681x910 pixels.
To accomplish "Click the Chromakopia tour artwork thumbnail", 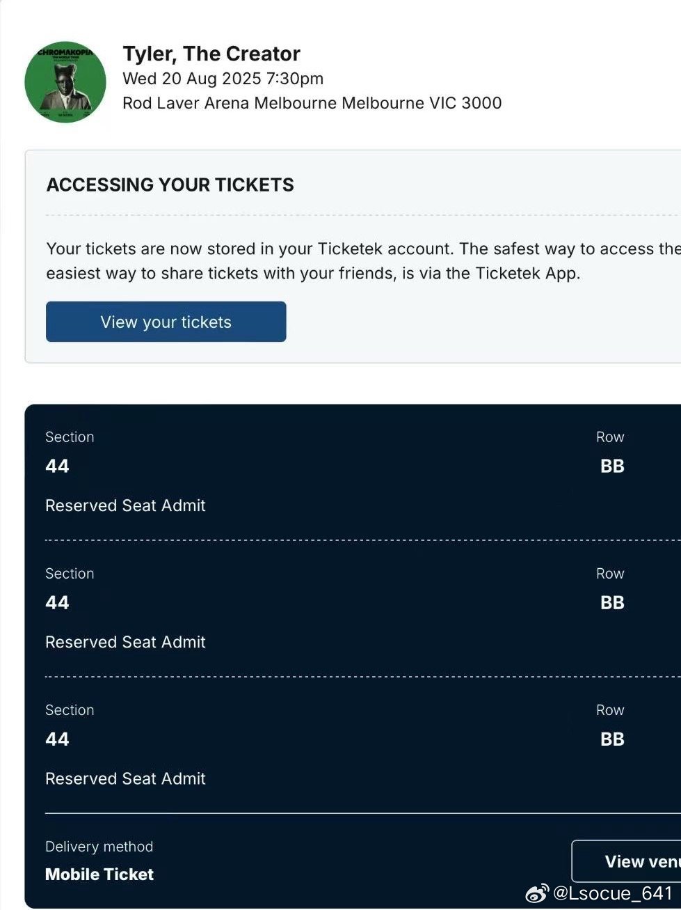I will point(65,82).
